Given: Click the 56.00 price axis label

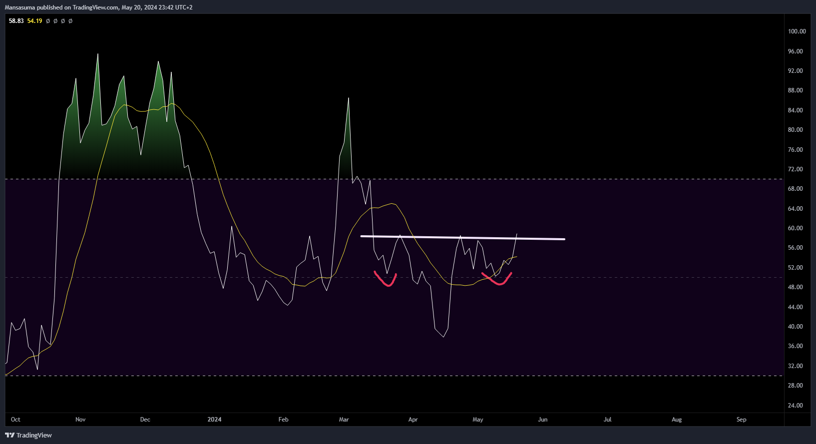Looking at the screenshot, I should pos(795,248).
